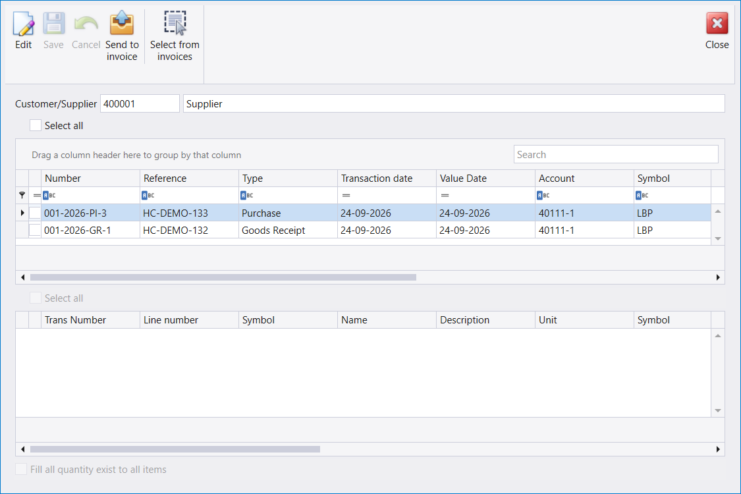Screen dimensions: 741x494
Task: Tick the upper Select all checkbox
Action: tap(36, 125)
